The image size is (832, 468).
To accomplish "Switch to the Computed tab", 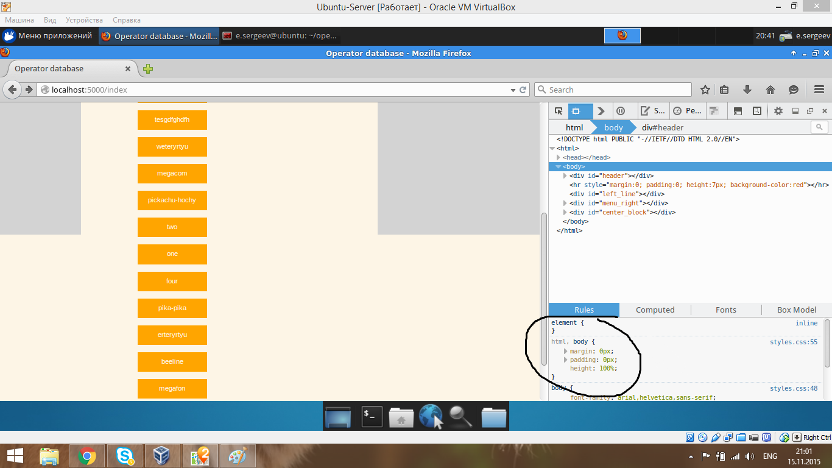I will (x=655, y=310).
